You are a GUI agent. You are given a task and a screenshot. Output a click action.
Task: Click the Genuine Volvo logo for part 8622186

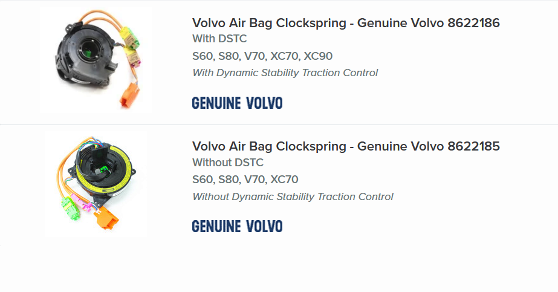pyautogui.click(x=237, y=103)
